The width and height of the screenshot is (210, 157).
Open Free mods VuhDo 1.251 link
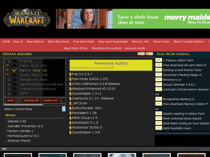90,79
